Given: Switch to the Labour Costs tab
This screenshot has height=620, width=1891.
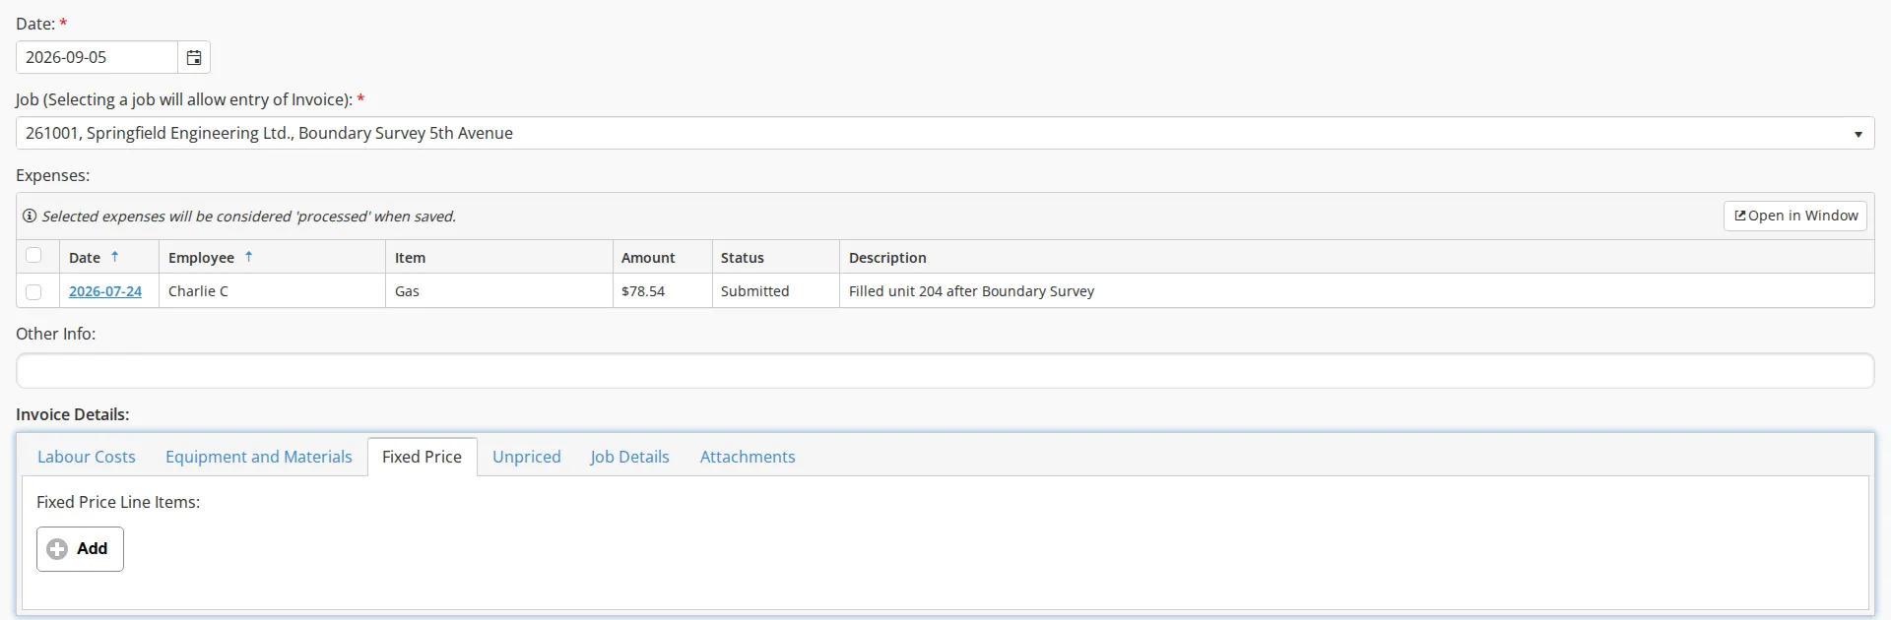Looking at the screenshot, I should 87,457.
